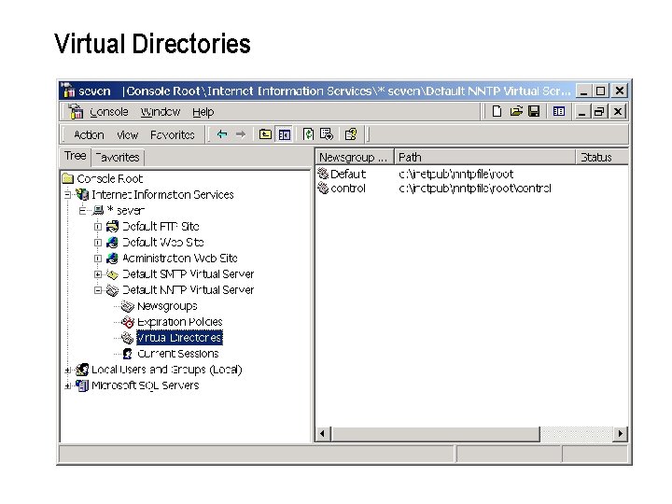Click the Newsgroups node icon

coord(127,306)
